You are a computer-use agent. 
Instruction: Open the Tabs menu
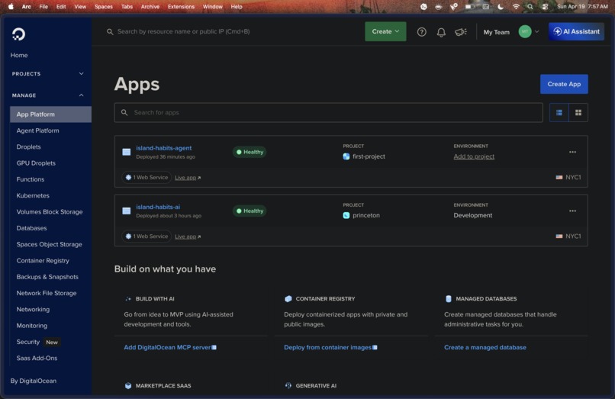point(127,7)
